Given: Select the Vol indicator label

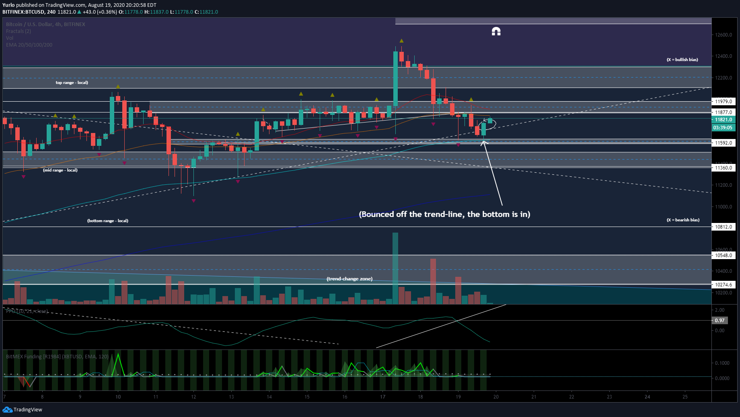Looking at the screenshot, I should [10, 38].
